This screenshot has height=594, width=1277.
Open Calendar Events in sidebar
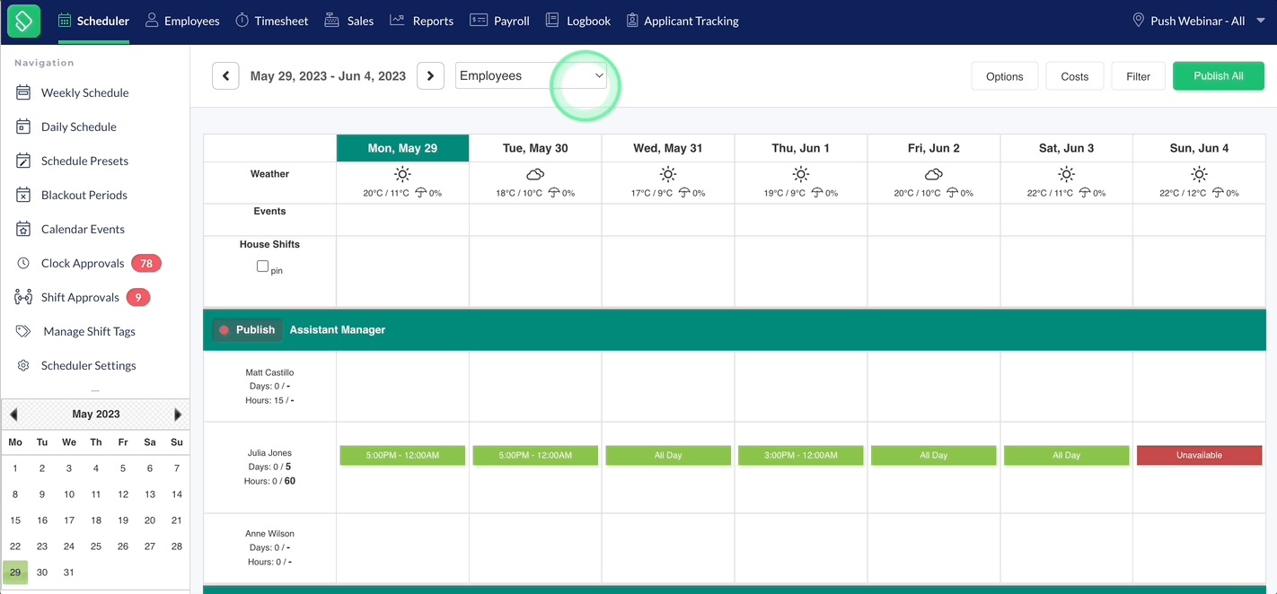pos(83,229)
